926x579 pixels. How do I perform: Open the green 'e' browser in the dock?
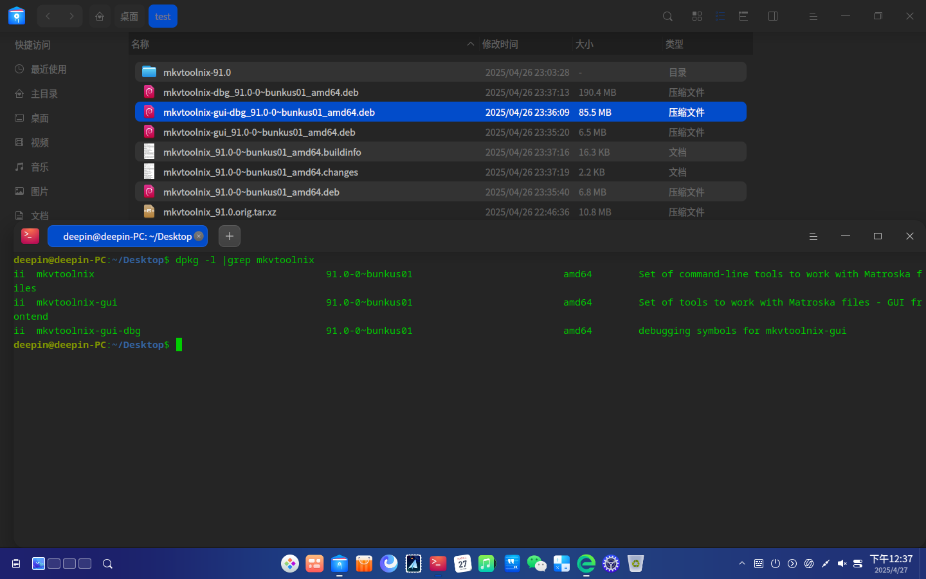(x=586, y=564)
